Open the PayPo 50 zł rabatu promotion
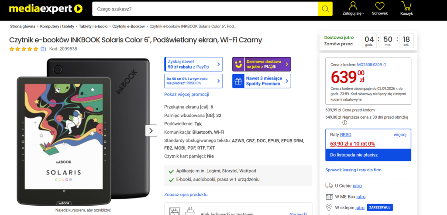 coord(193,64)
